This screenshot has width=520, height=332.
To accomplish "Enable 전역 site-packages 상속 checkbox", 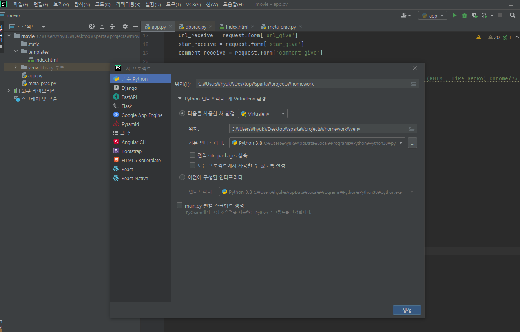I will pyautogui.click(x=192, y=155).
